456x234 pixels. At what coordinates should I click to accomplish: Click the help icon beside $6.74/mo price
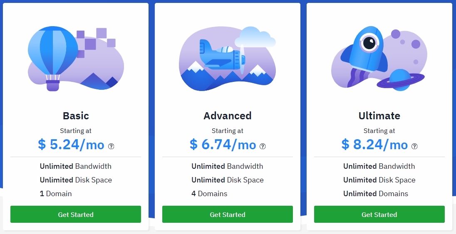pos(263,146)
